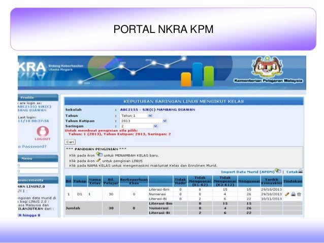
Task: Click the printer icon in Tindakan column
Action: (293, 194)
